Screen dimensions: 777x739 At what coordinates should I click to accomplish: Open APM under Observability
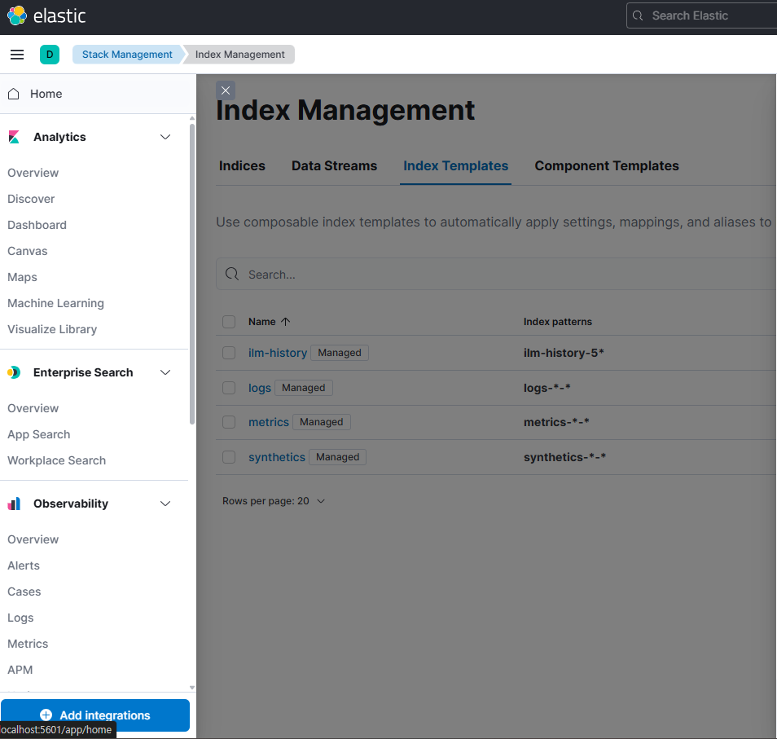tap(20, 670)
